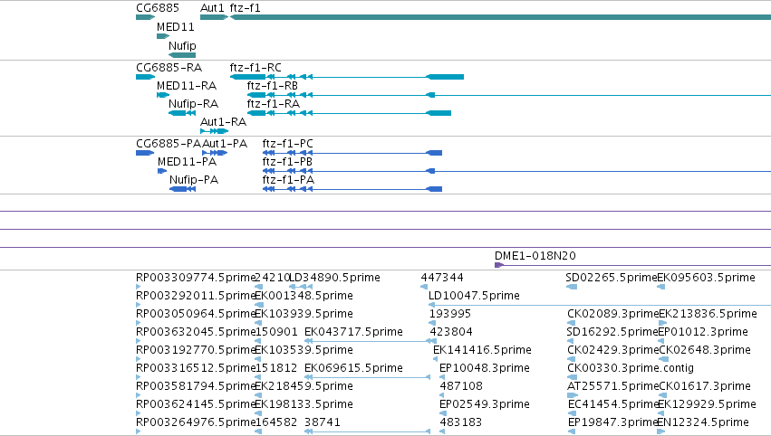Click the LD34890.5prime EST label

click(335, 278)
